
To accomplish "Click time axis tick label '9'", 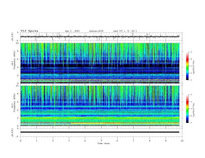I will 166,141.
